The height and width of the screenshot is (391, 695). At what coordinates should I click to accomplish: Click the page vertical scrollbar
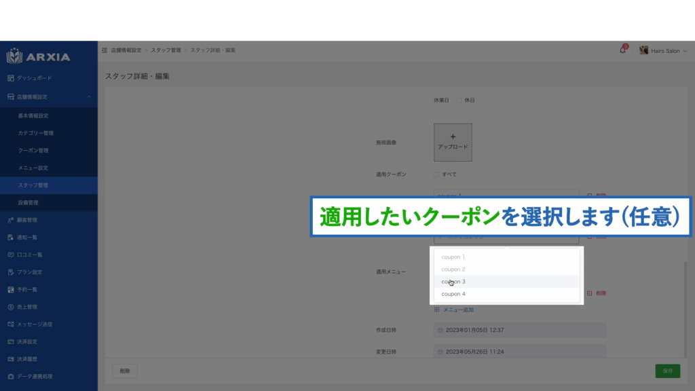click(x=685, y=309)
